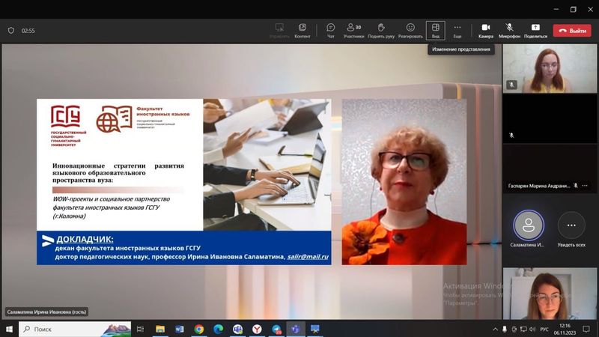Toggle the Камера camera on
The width and height of the screenshot is (599, 337).
(x=486, y=30)
